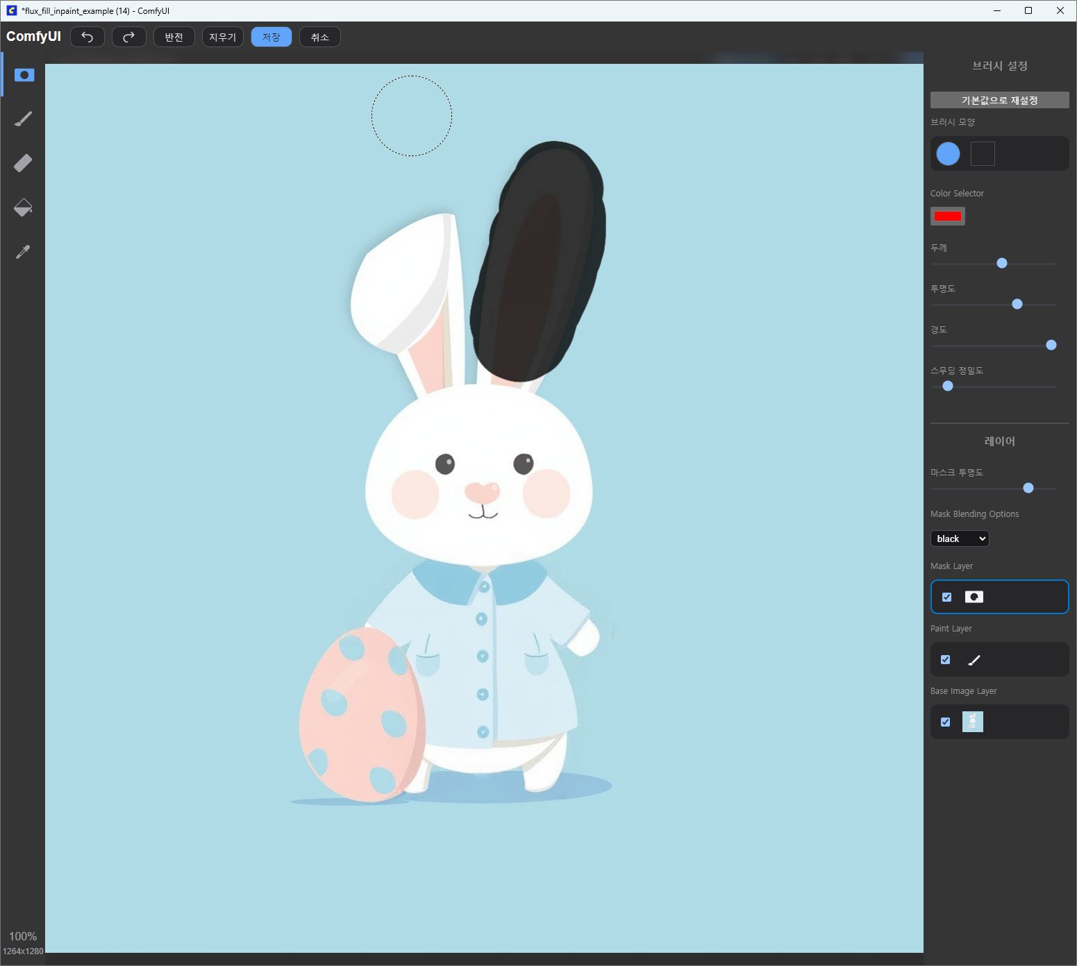Click the 반전 (Invert) button
This screenshot has width=1077, height=966.
point(174,37)
